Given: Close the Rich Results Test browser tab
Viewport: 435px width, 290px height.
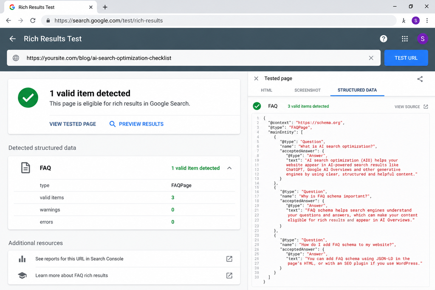Looking at the screenshot, I should [x=91, y=7].
